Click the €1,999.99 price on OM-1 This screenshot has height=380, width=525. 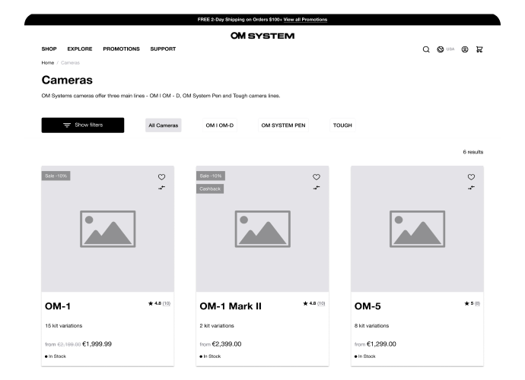click(97, 344)
